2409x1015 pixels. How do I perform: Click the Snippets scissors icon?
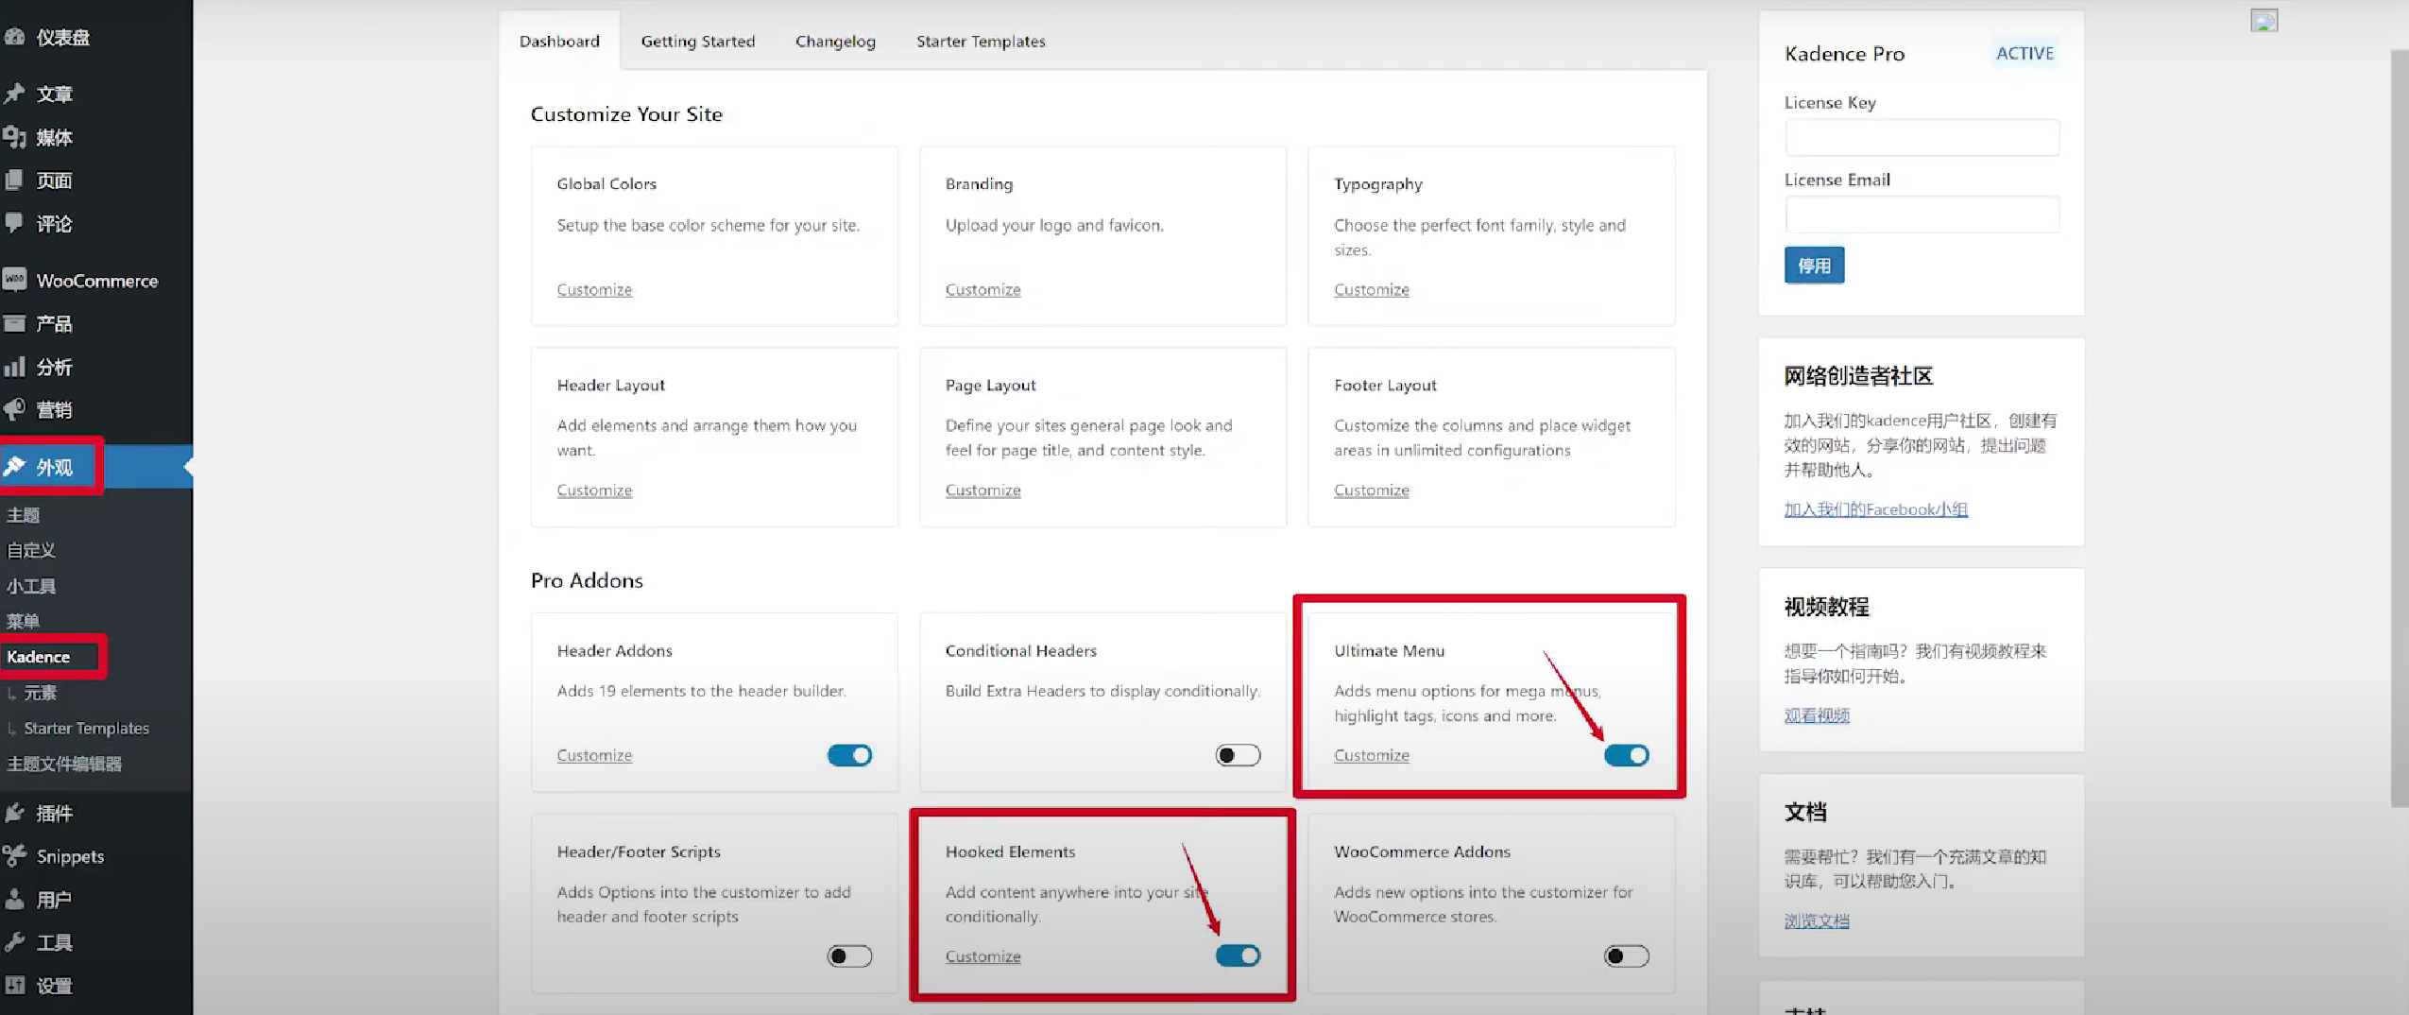click(x=15, y=856)
